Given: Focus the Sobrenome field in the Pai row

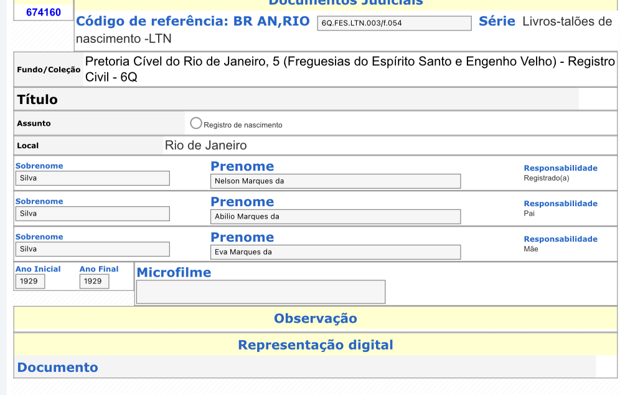Looking at the screenshot, I should pos(92,214).
